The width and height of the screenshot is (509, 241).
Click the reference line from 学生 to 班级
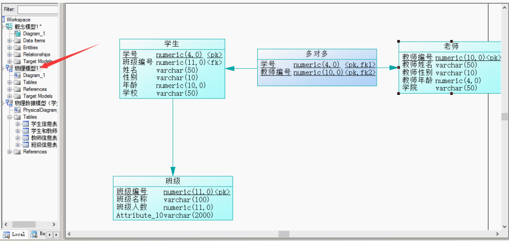click(x=173, y=137)
